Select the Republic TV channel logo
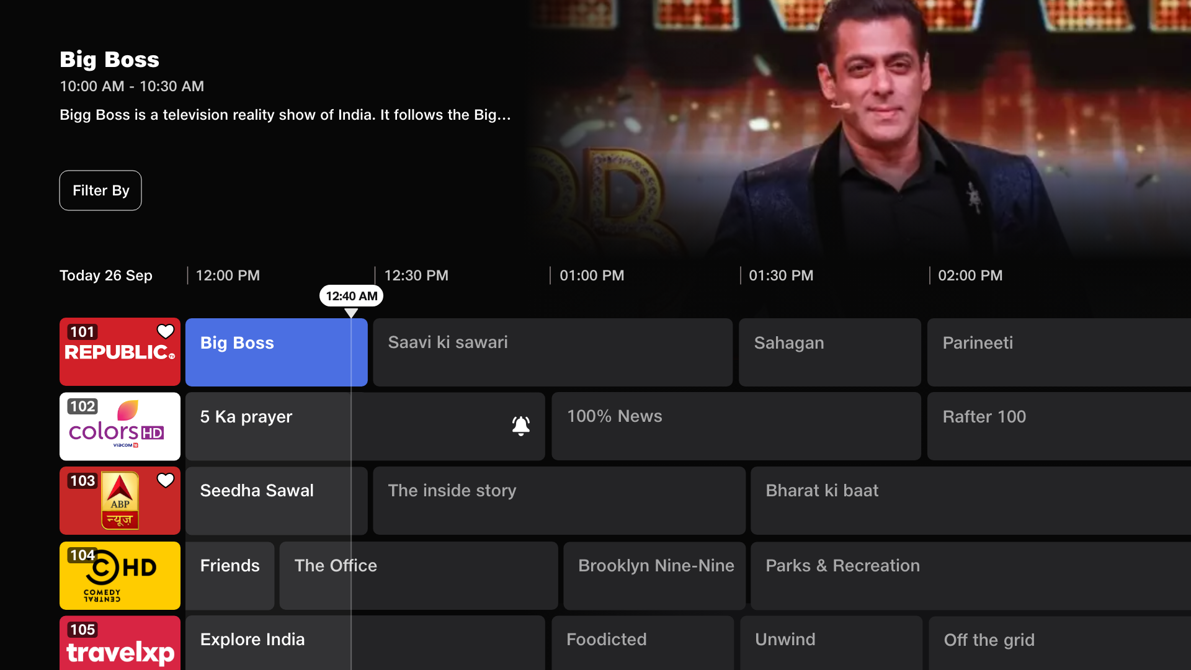 click(119, 352)
